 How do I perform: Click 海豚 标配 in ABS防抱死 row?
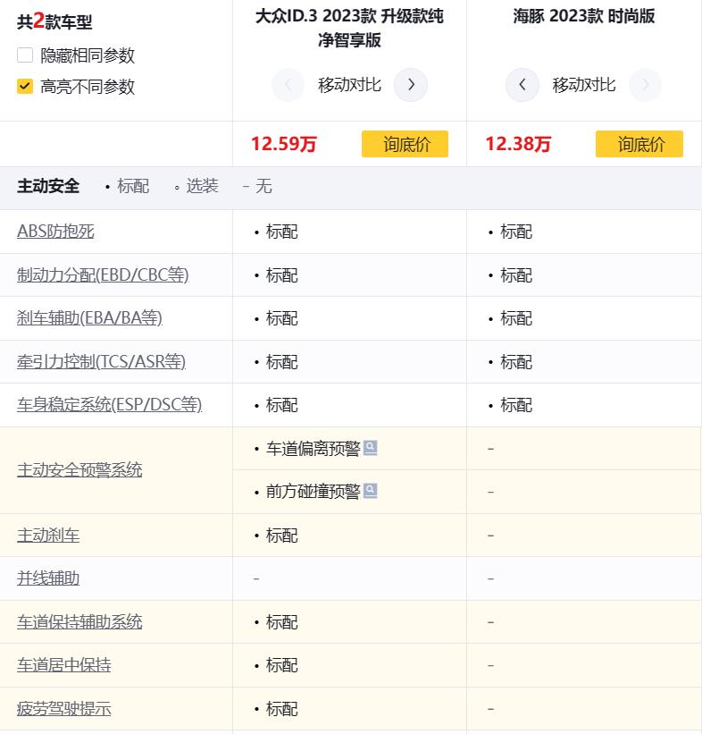click(516, 232)
